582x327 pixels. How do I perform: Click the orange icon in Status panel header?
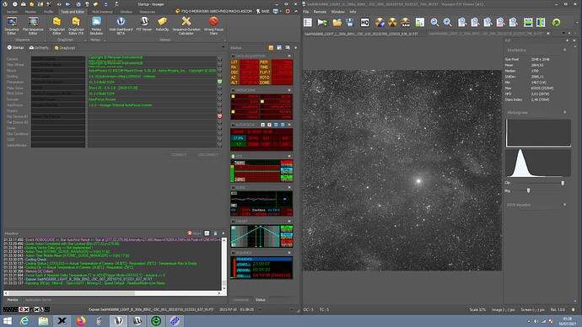[x=271, y=47]
